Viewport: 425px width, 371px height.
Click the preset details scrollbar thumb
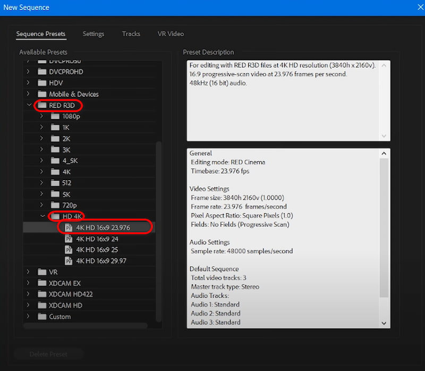click(x=384, y=228)
